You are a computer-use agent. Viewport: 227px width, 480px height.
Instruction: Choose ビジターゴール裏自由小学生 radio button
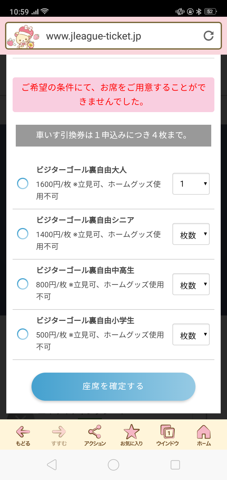point(23,334)
